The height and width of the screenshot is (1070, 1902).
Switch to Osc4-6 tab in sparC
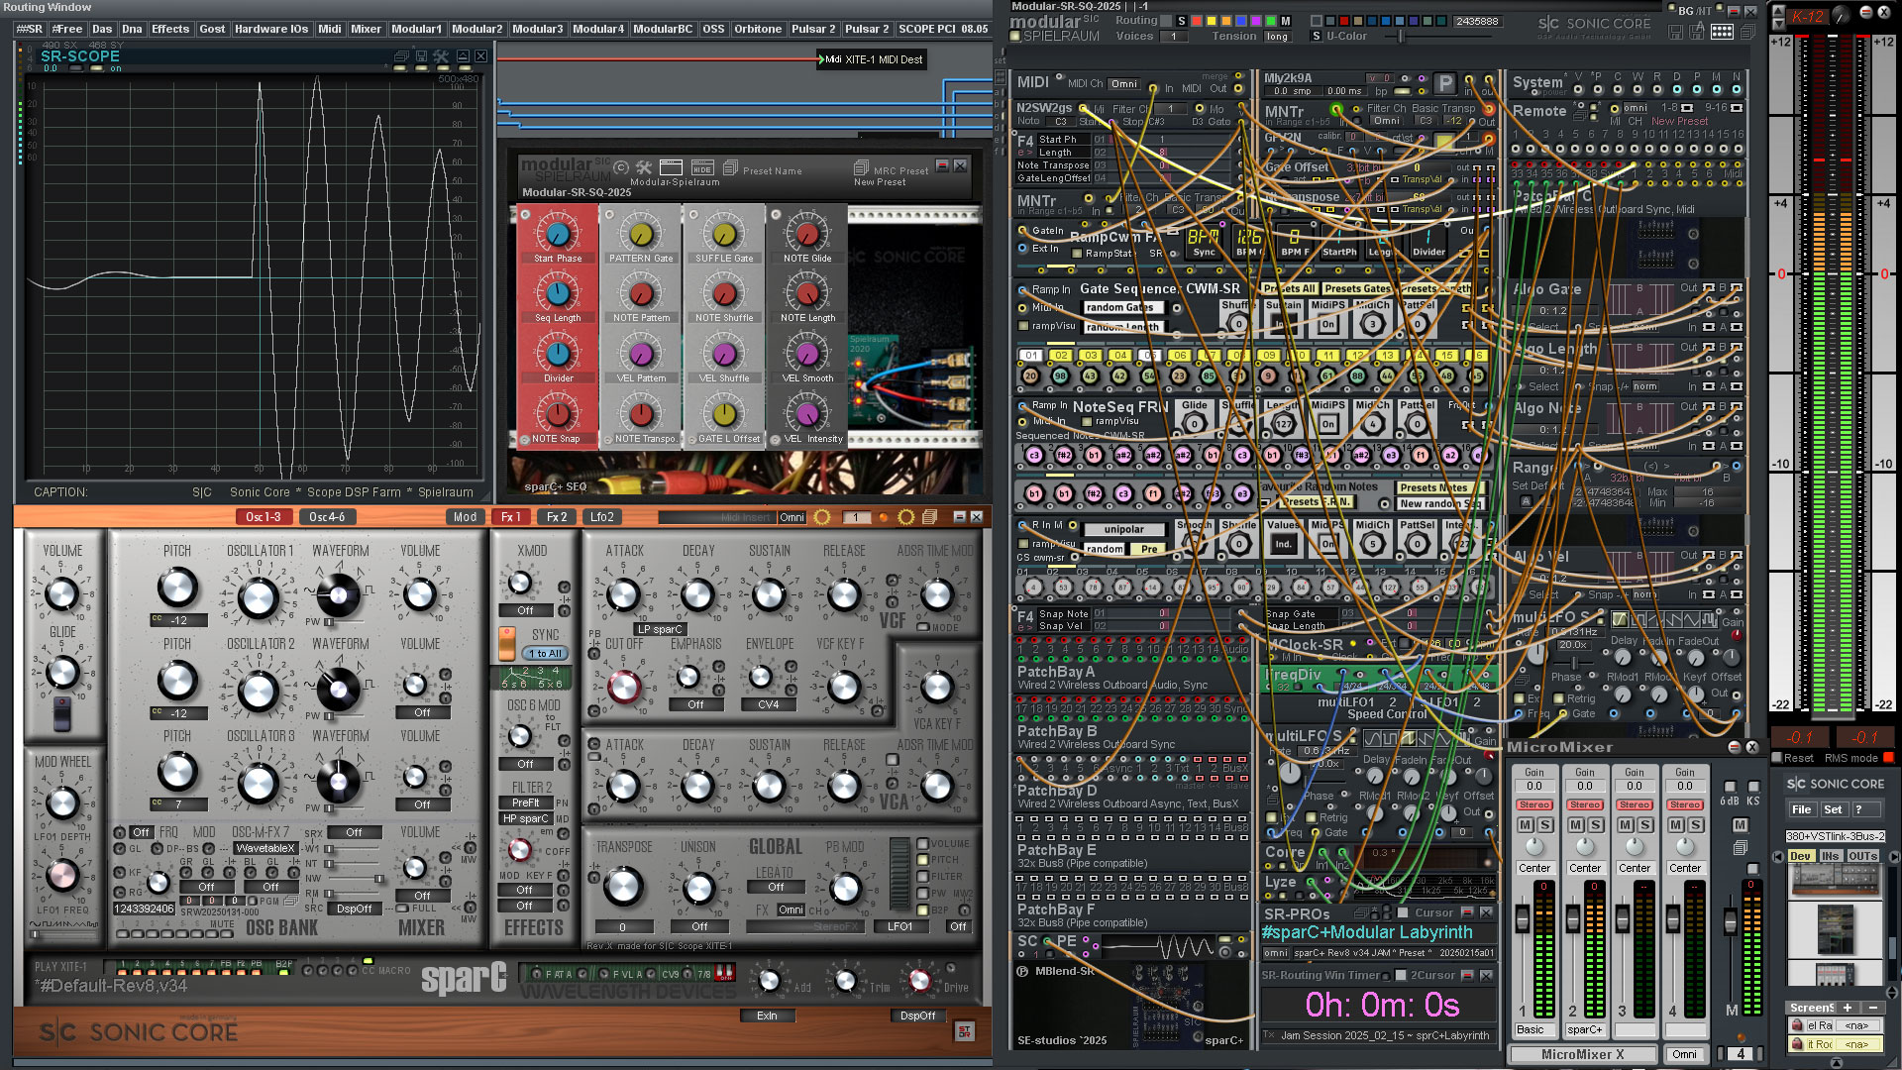coord(327,517)
